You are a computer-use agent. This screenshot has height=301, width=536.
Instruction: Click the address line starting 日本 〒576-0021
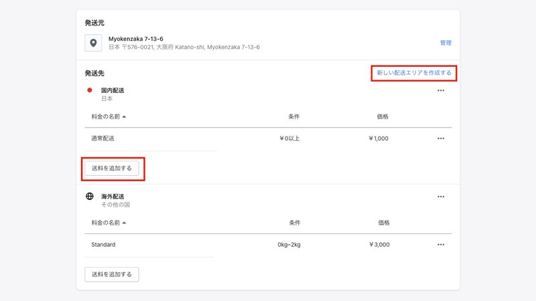coord(184,47)
